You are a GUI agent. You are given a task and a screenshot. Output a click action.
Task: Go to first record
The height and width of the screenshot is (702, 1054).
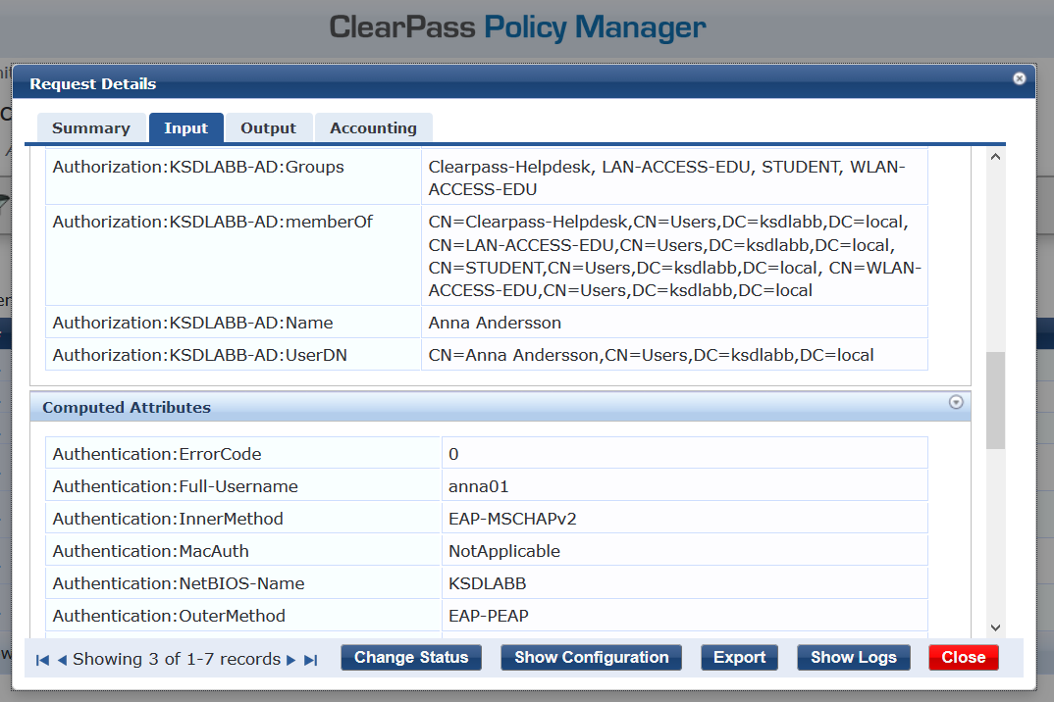42,661
